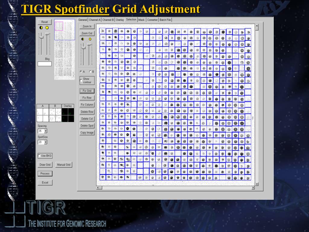This screenshot has height=232, width=309.
Task: Toggle the Show contour checkbox
Action: click(x=81, y=80)
